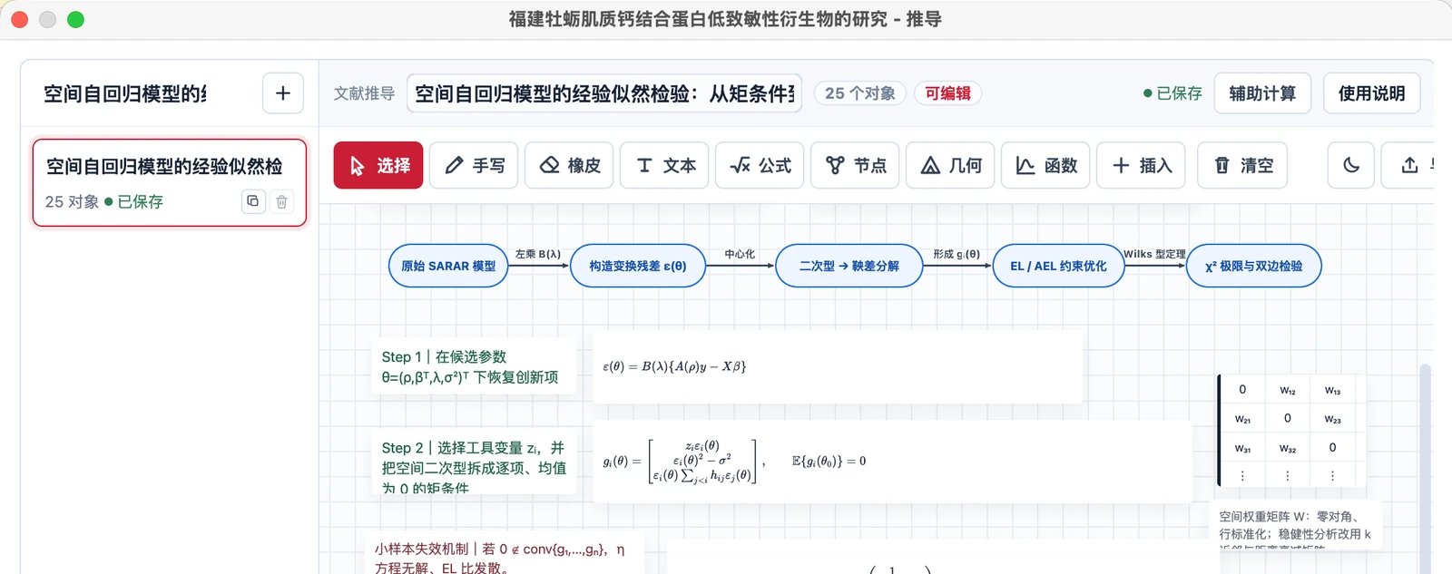This screenshot has width=1452, height=574.
Task: Click the sidebar heading 空间自回归模型的
Action: (x=125, y=93)
